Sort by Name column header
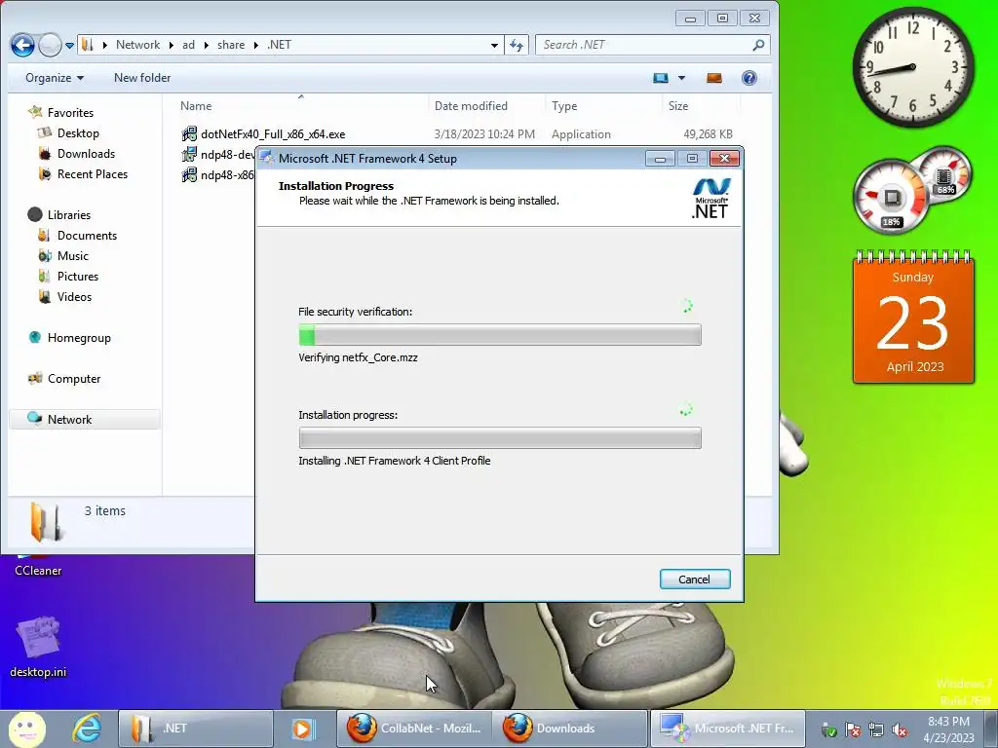 pyautogui.click(x=196, y=105)
